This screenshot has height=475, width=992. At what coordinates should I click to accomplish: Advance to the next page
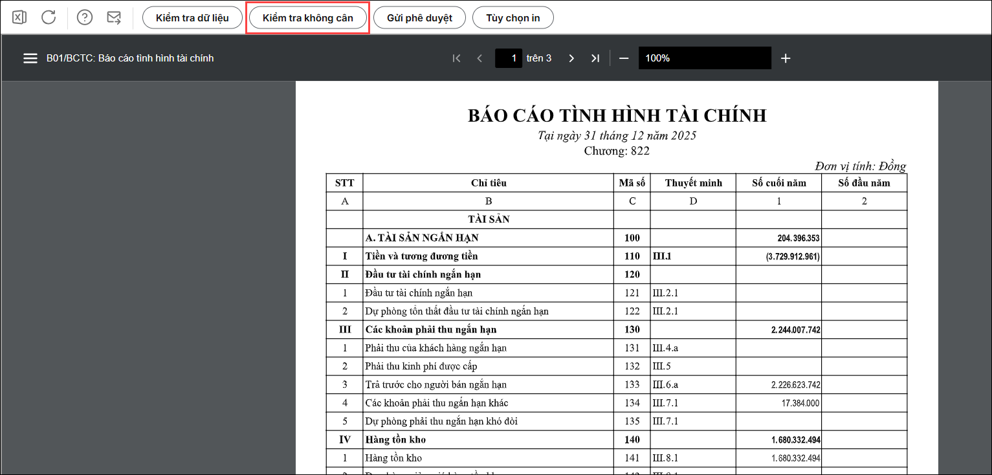pyautogui.click(x=571, y=58)
